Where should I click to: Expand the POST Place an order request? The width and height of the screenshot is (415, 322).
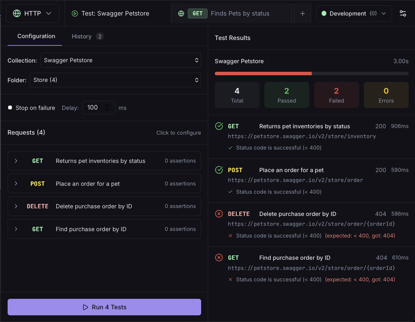[16, 184]
